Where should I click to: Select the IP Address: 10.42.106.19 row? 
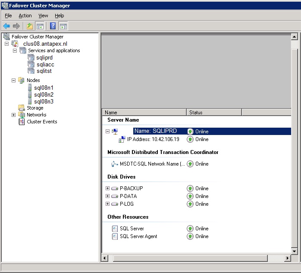click(x=153, y=139)
